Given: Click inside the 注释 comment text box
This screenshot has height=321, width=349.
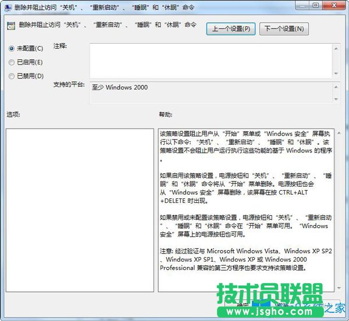Looking at the screenshot, I should (x=211, y=60).
